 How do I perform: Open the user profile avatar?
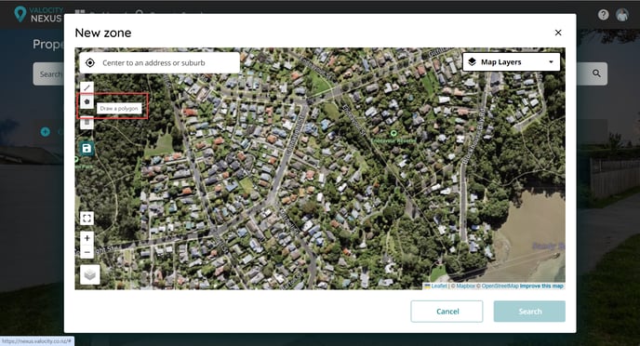[622, 15]
